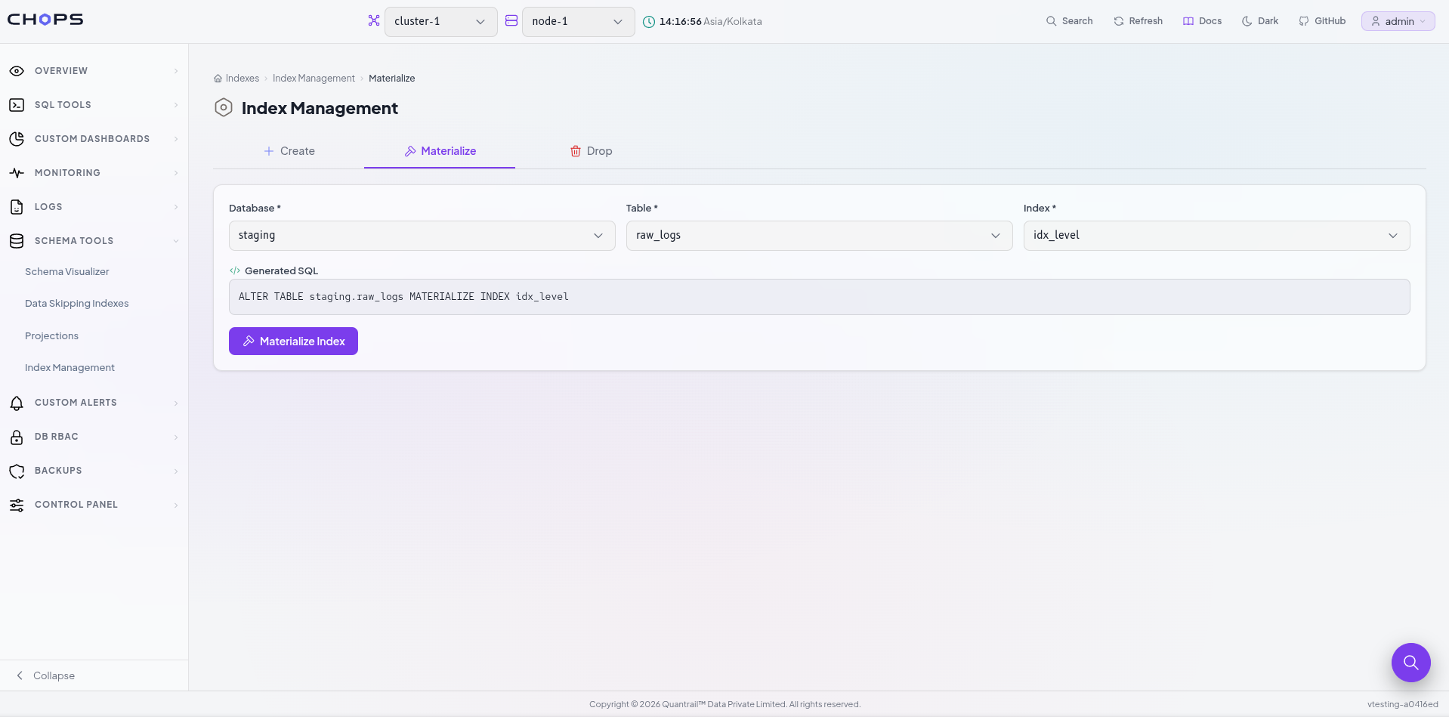The image size is (1449, 717).
Task: Click Indexes breadcrumb link
Action: pos(242,79)
